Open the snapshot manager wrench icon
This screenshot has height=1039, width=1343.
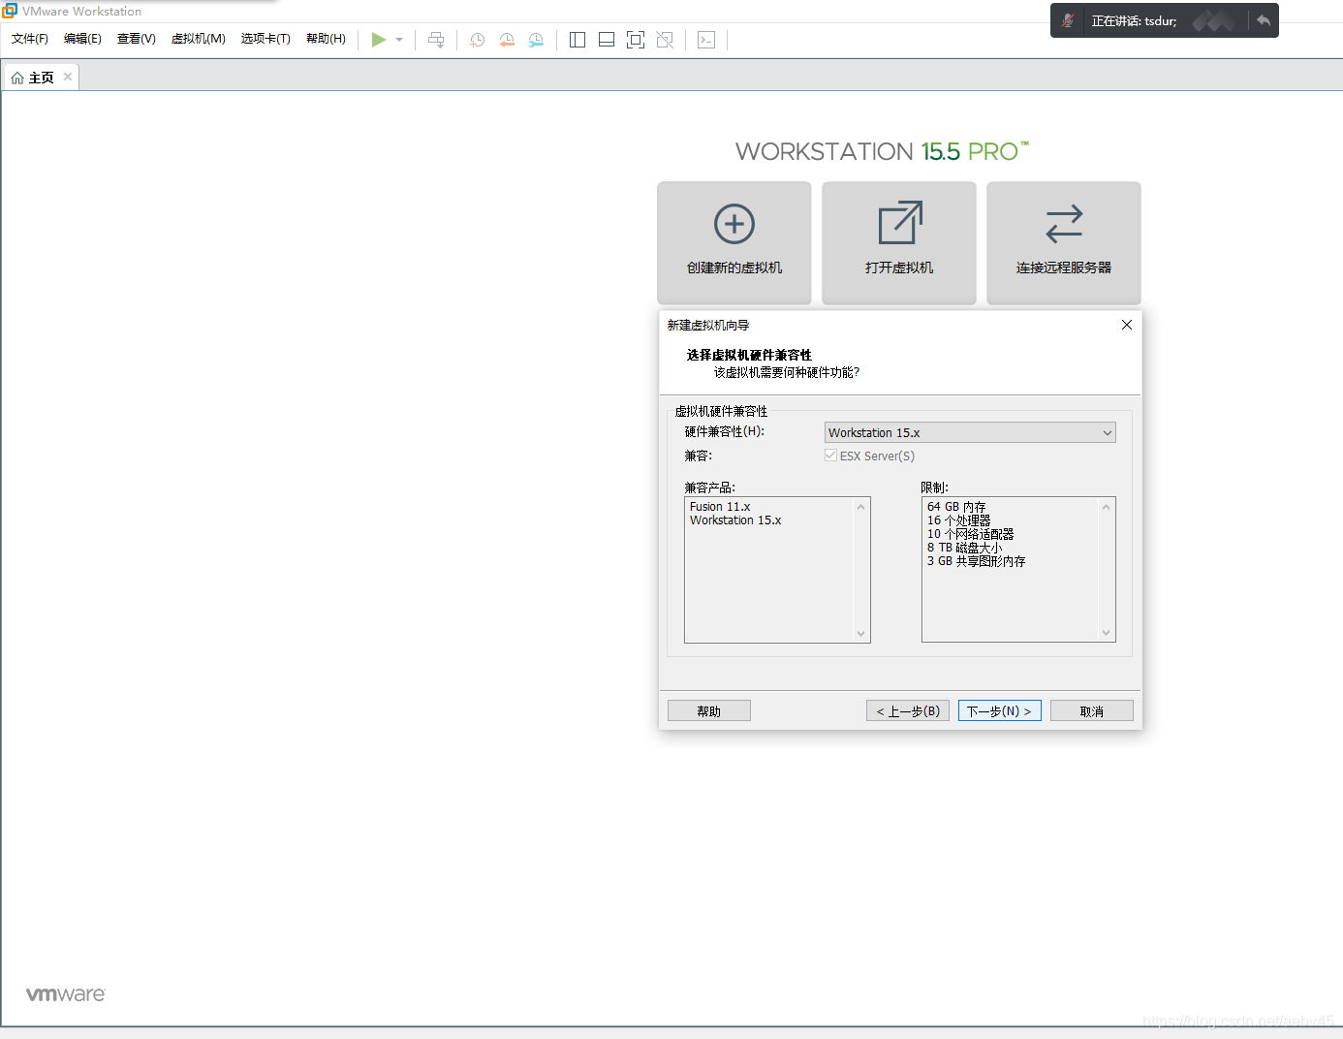pos(536,40)
